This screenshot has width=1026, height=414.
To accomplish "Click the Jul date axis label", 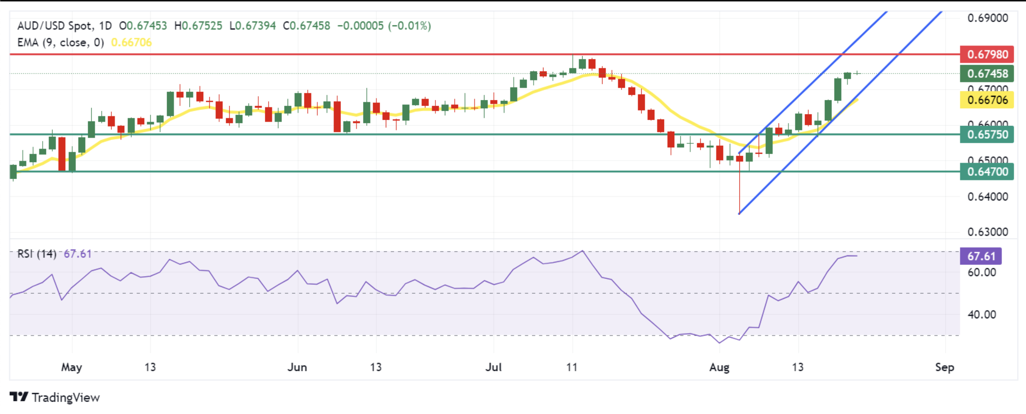I will click(x=493, y=367).
